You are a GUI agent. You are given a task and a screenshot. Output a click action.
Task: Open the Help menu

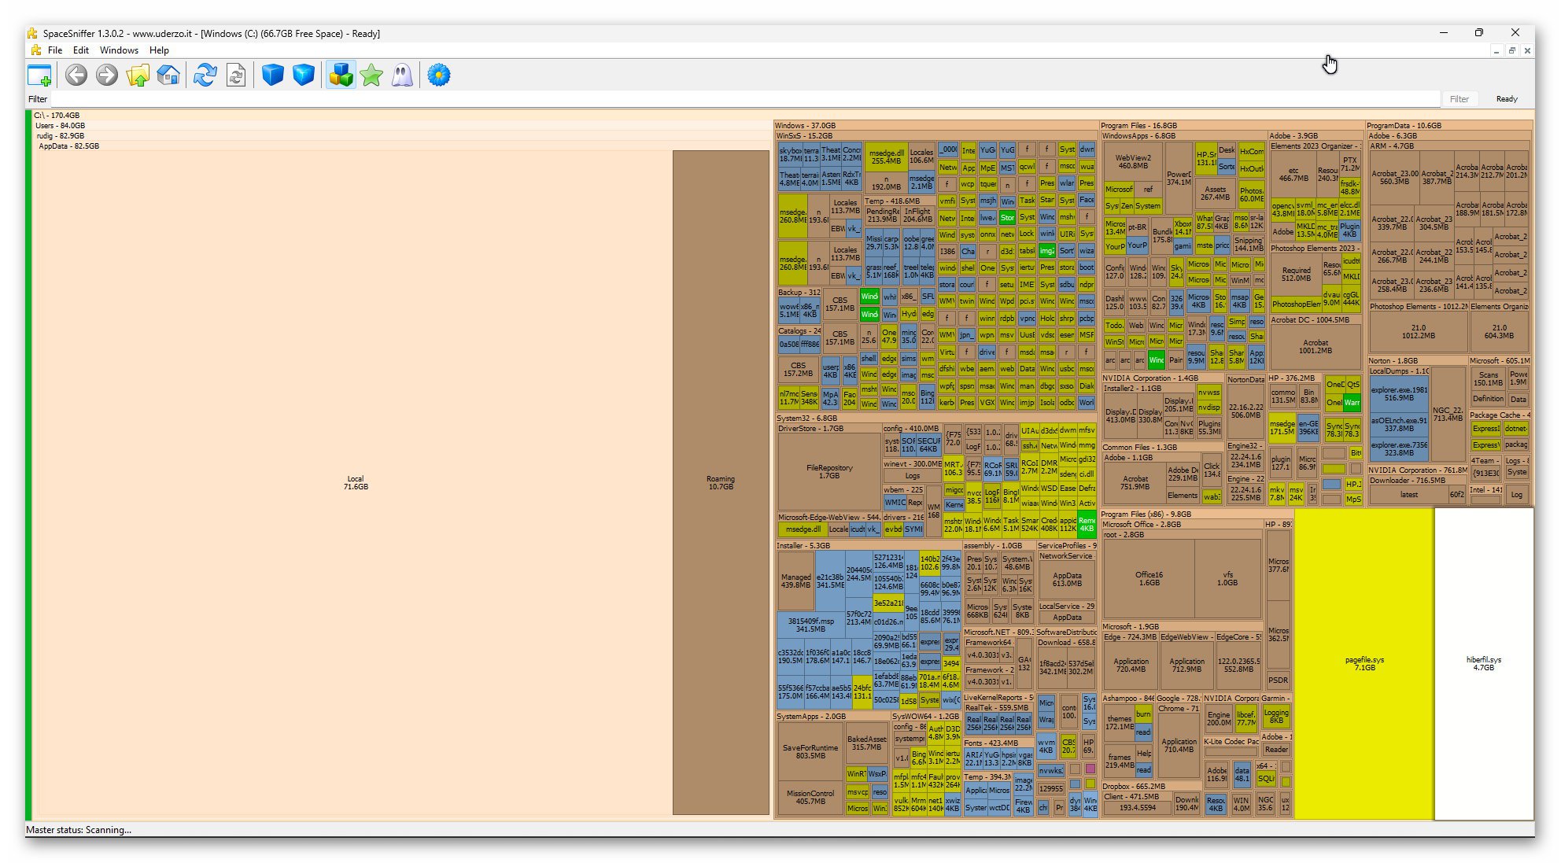159,50
